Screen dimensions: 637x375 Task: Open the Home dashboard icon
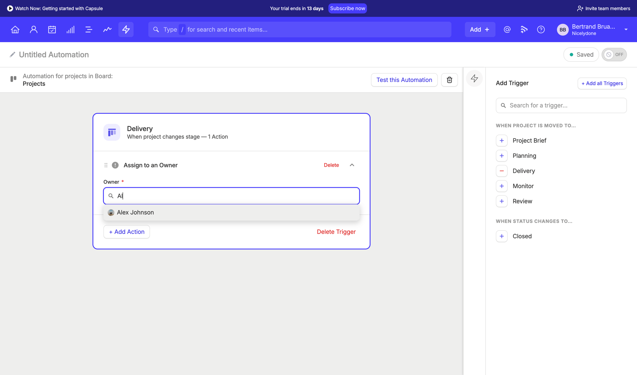[15, 29]
